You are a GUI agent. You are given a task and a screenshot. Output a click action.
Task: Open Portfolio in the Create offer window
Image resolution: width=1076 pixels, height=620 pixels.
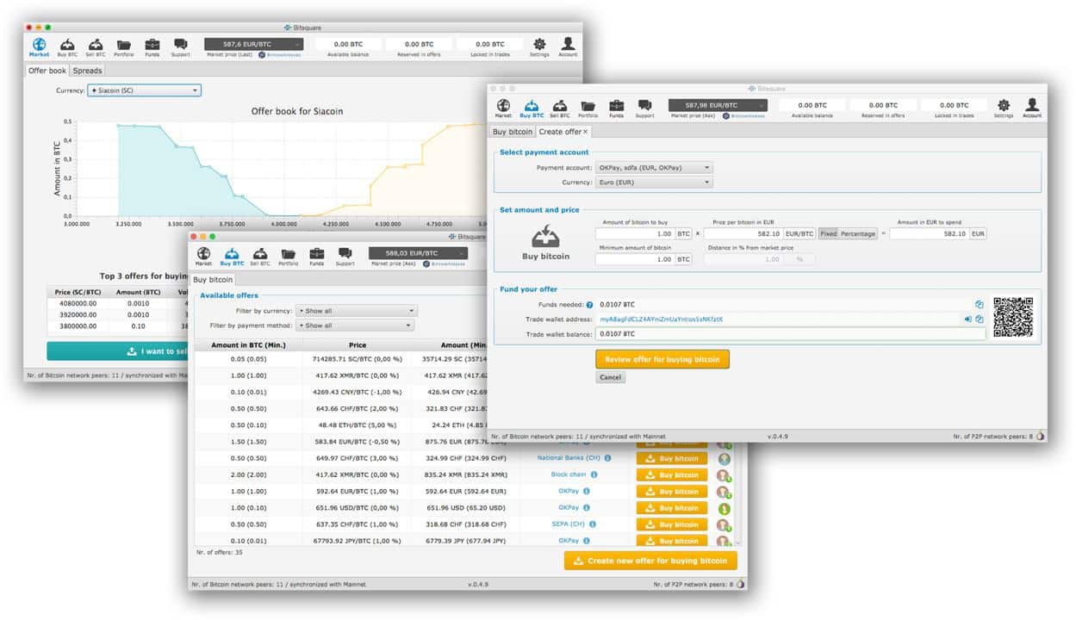(x=588, y=108)
